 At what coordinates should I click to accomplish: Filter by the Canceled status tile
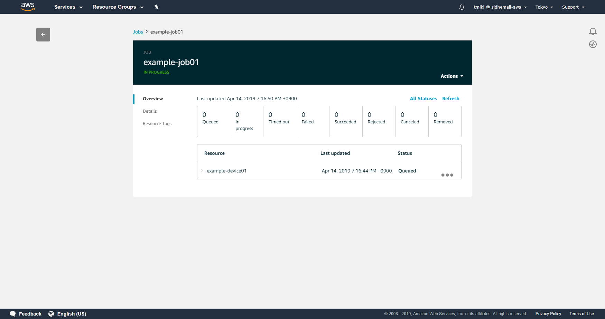tap(412, 122)
